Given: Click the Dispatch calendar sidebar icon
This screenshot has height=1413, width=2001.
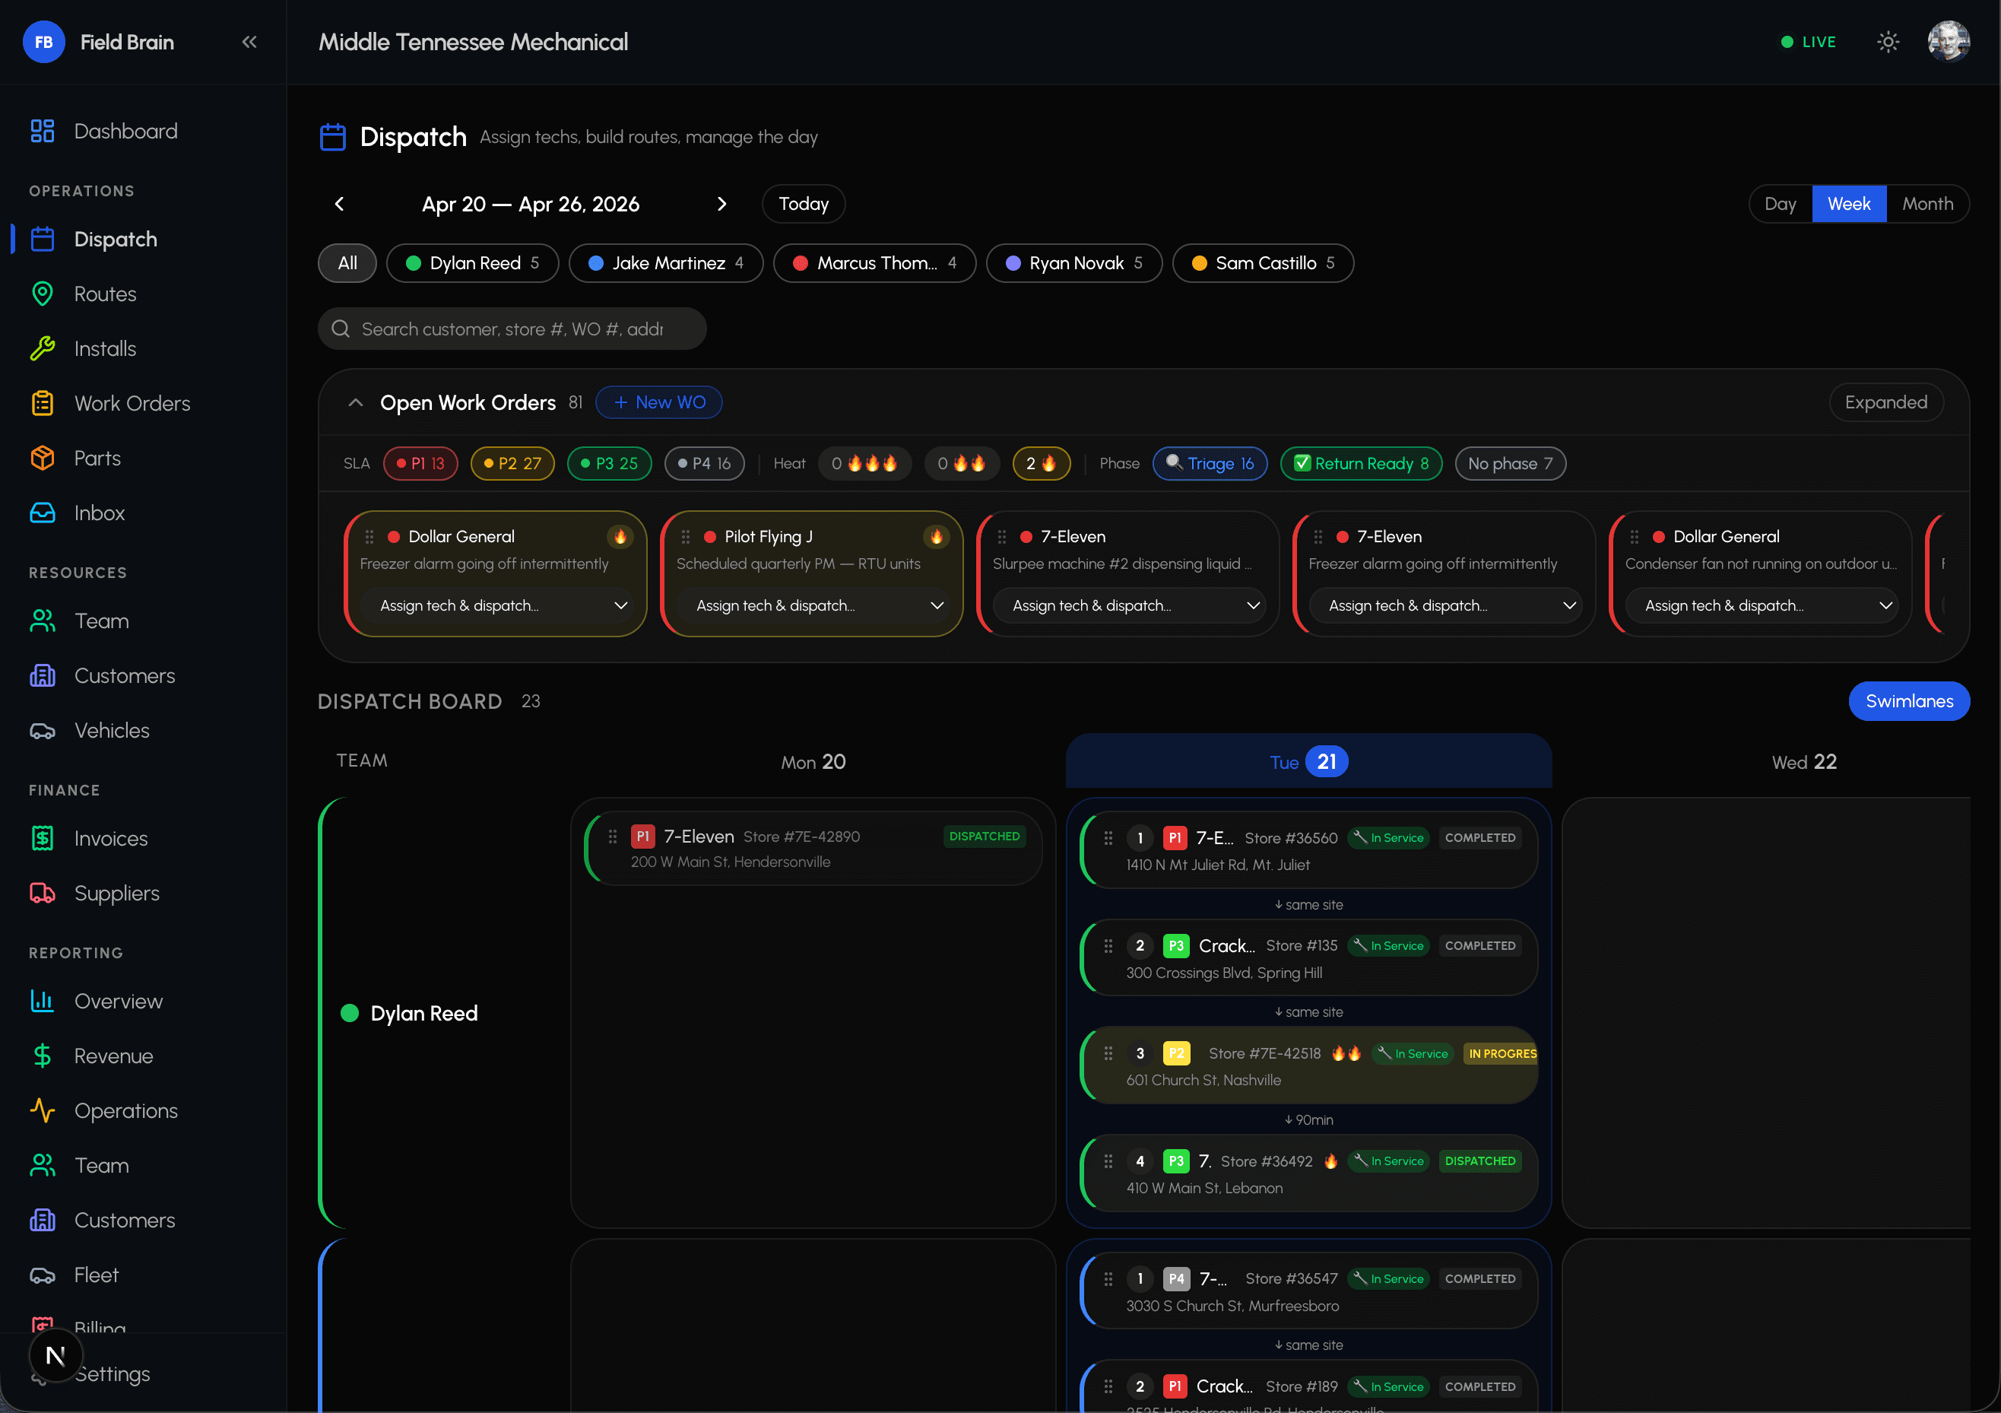Looking at the screenshot, I should [43, 240].
